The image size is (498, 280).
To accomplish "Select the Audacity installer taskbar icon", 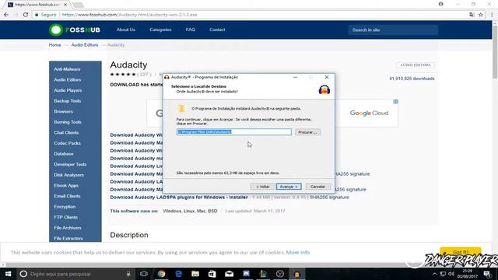I will (296, 274).
